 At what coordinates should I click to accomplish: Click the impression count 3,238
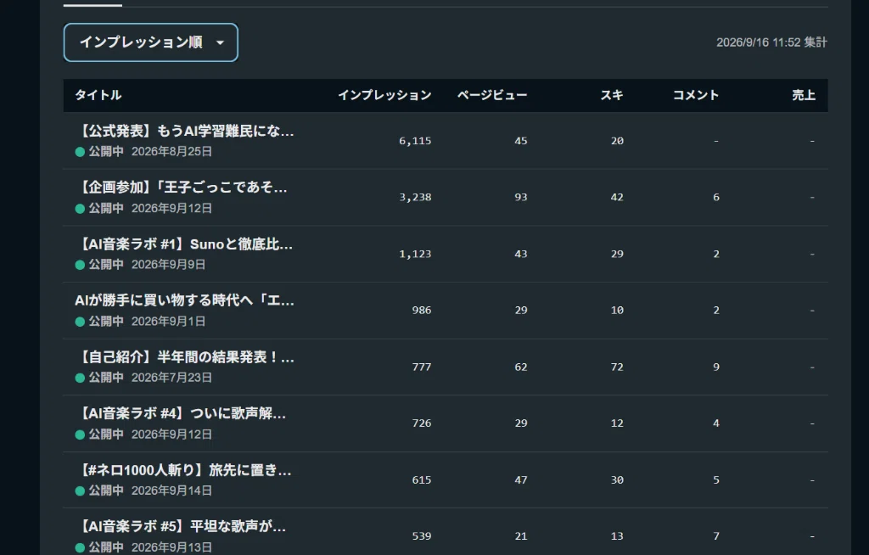pos(415,198)
